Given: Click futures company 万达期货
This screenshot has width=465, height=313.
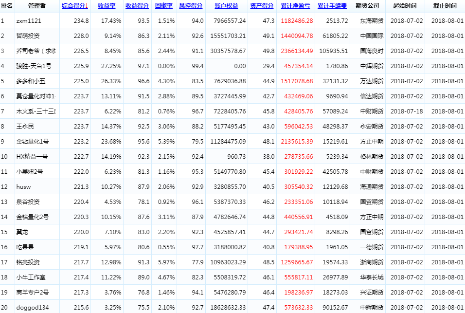Looking at the screenshot, I should tap(372, 81).
